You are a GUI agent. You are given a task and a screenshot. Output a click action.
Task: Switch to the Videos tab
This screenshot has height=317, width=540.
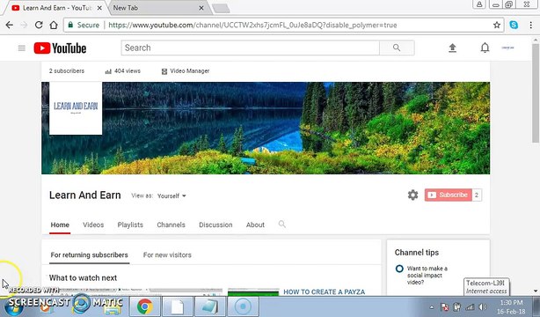tap(93, 225)
